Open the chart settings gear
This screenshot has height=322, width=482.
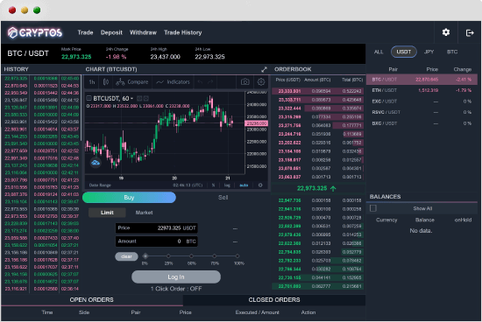point(261,82)
